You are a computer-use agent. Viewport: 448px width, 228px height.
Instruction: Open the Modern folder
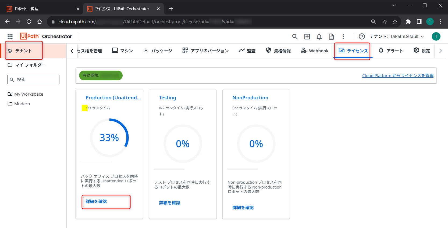(x=19, y=104)
